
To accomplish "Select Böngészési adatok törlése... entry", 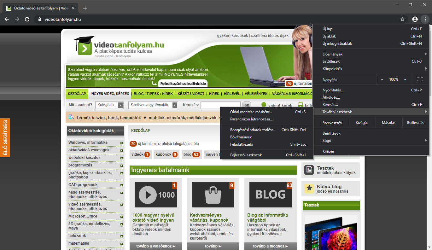I will 267,130.
